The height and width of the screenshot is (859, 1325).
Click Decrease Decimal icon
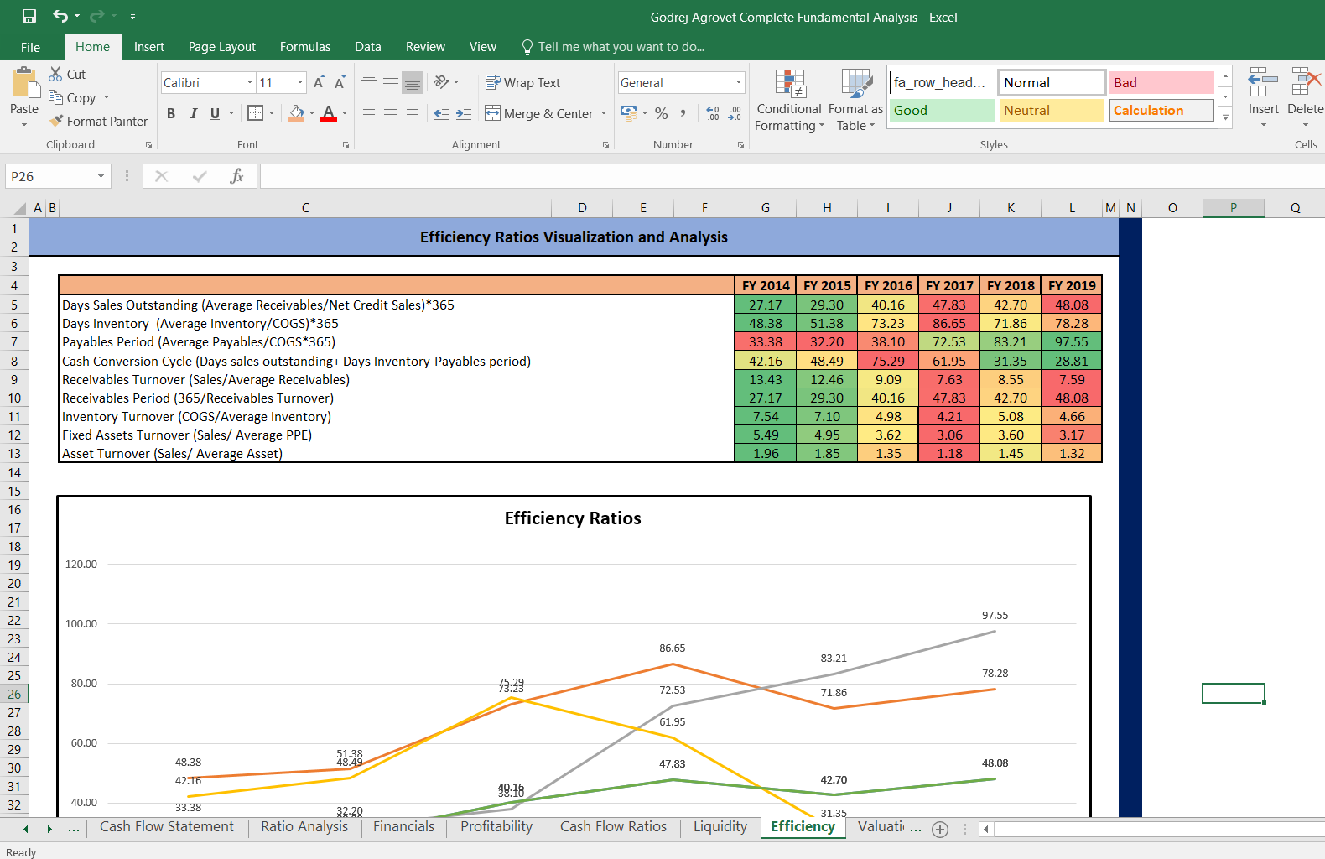point(735,113)
